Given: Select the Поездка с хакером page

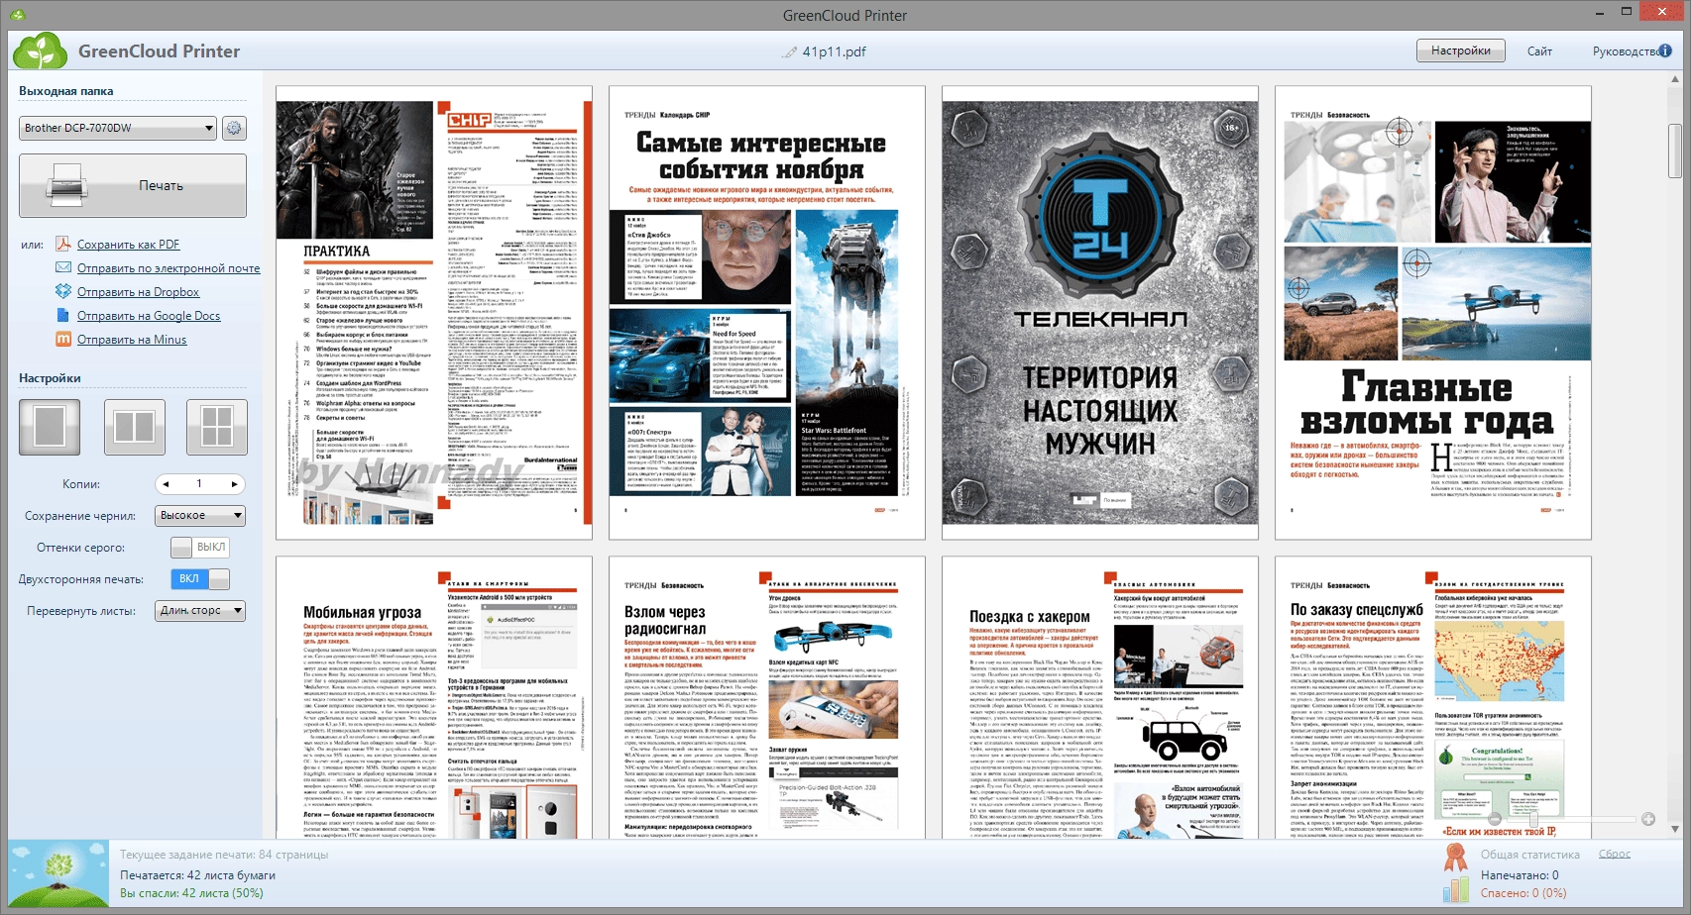Looking at the screenshot, I should pos(1100,698).
